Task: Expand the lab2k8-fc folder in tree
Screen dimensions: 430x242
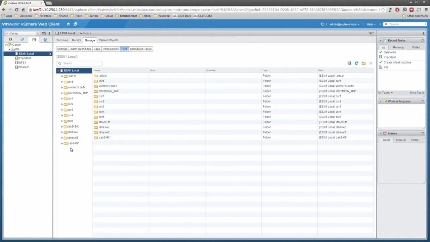Action: [62, 127]
